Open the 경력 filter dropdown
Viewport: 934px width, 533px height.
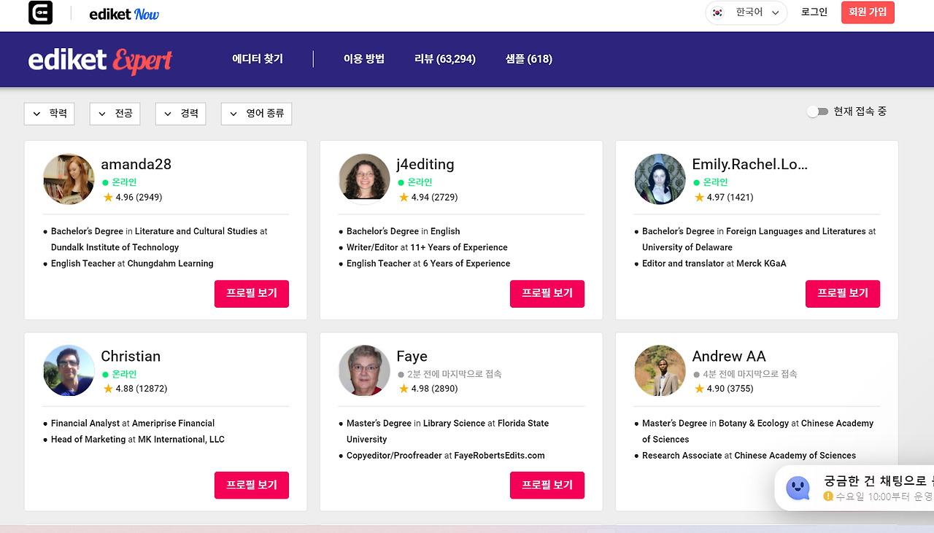180,113
